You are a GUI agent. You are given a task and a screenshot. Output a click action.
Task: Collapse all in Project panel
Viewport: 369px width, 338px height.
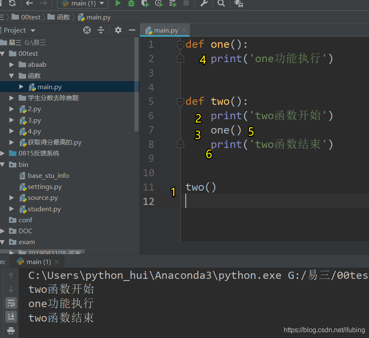point(101,30)
